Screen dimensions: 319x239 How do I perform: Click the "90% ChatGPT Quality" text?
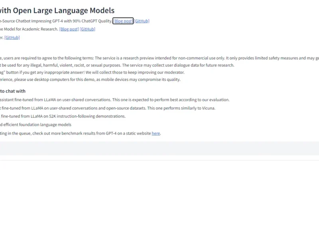coord(92,21)
